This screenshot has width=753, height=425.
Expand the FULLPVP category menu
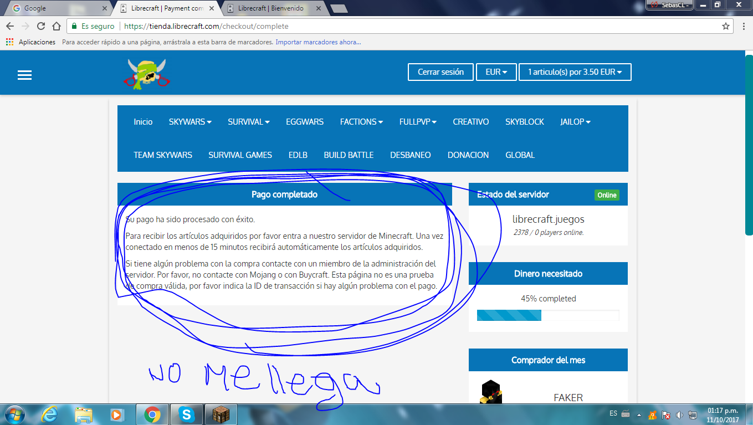point(418,122)
